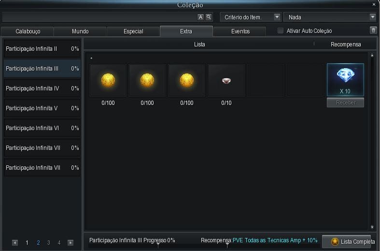This screenshot has width=380, height=251.
Task: Enable the Ativar Auto Coleção checkbox
Action: point(281,31)
